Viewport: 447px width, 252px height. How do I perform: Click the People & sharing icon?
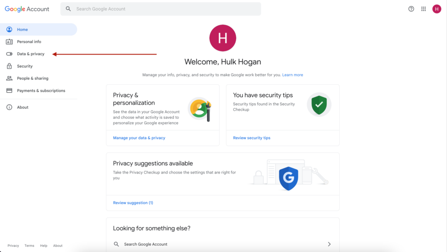pyautogui.click(x=9, y=78)
